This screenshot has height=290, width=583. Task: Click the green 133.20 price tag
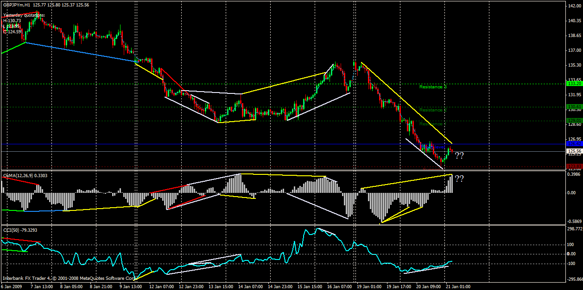[x=574, y=84]
